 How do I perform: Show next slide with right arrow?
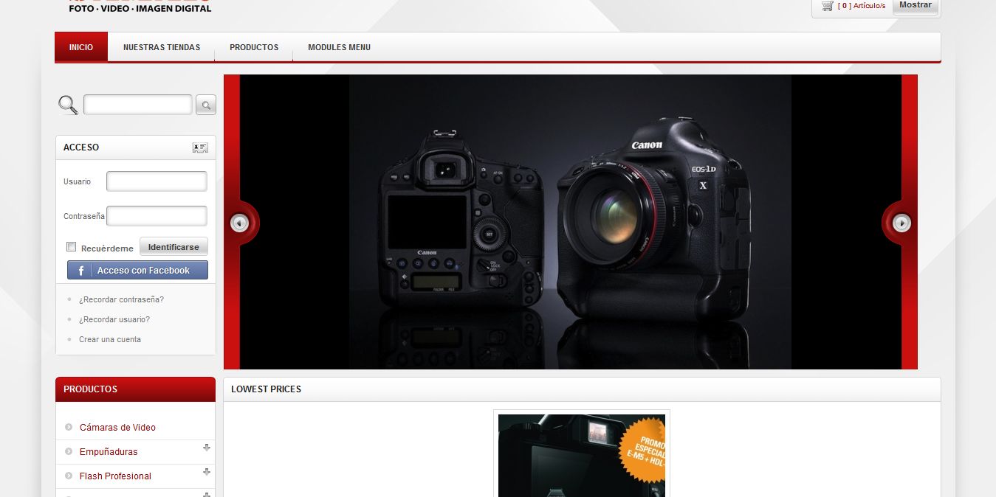point(901,223)
